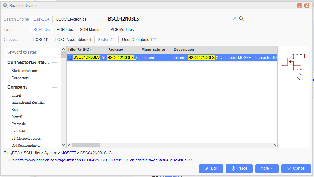
Task: Click the Cancel button
Action: point(296,168)
